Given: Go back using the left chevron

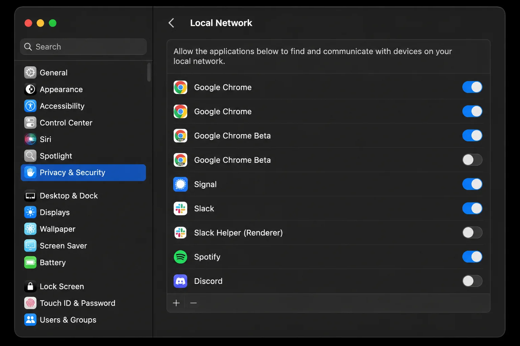Looking at the screenshot, I should [x=171, y=23].
